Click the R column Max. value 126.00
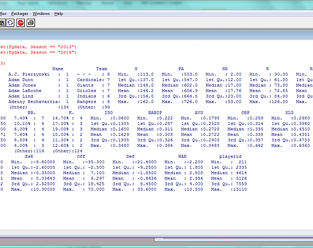313x248 pixels. [280, 101]
